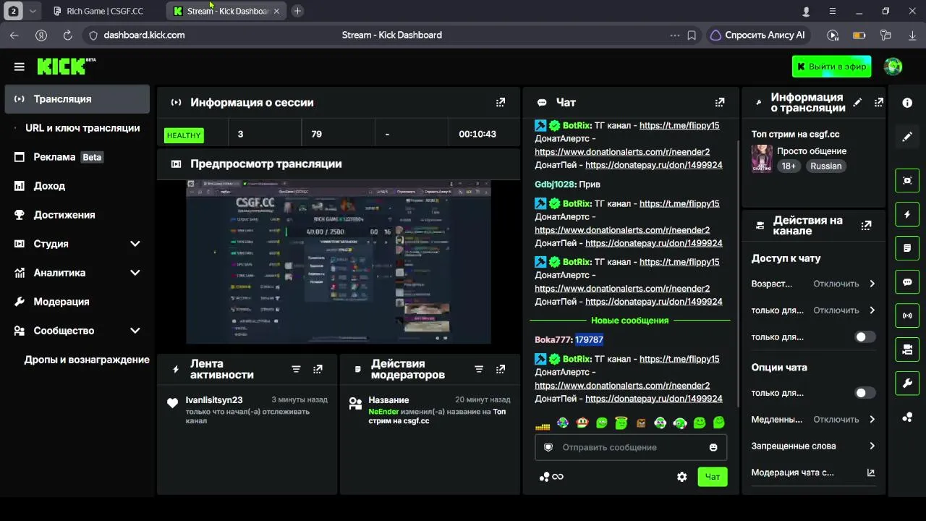Open the activity feed filter
This screenshot has height=521, width=926.
click(x=296, y=369)
